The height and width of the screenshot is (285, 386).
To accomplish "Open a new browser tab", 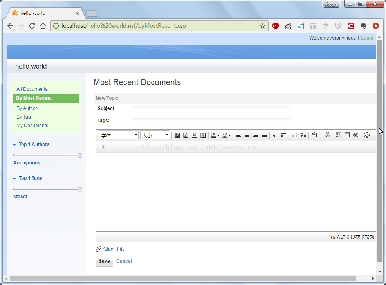I will (92, 14).
